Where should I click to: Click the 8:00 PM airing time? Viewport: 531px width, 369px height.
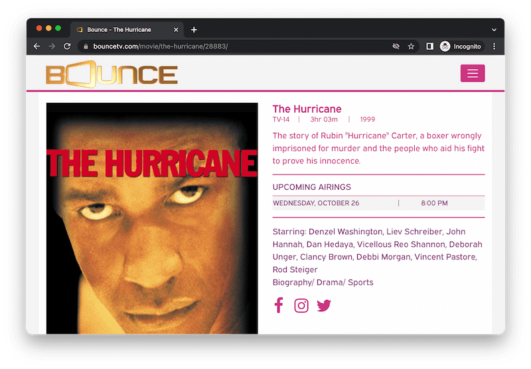[434, 203]
